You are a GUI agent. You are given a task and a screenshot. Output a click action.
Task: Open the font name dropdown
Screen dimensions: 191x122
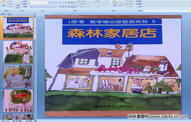[x=37, y=3]
